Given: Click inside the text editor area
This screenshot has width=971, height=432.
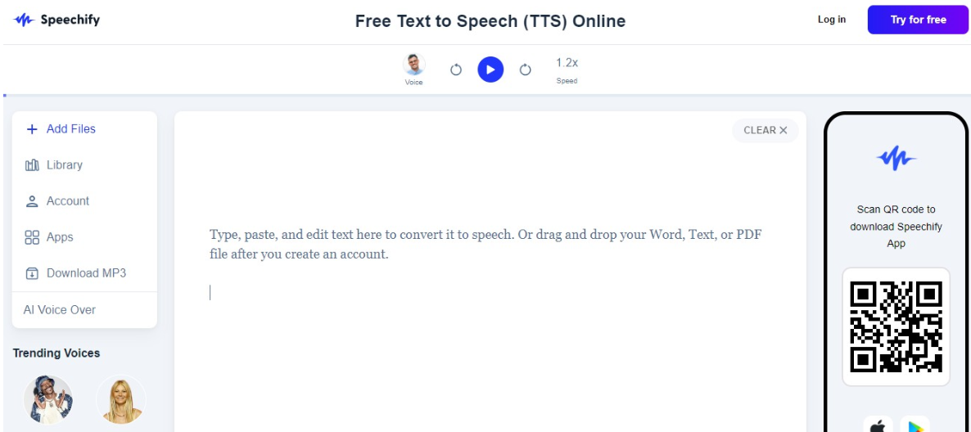Looking at the screenshot, I should (490, 272).
